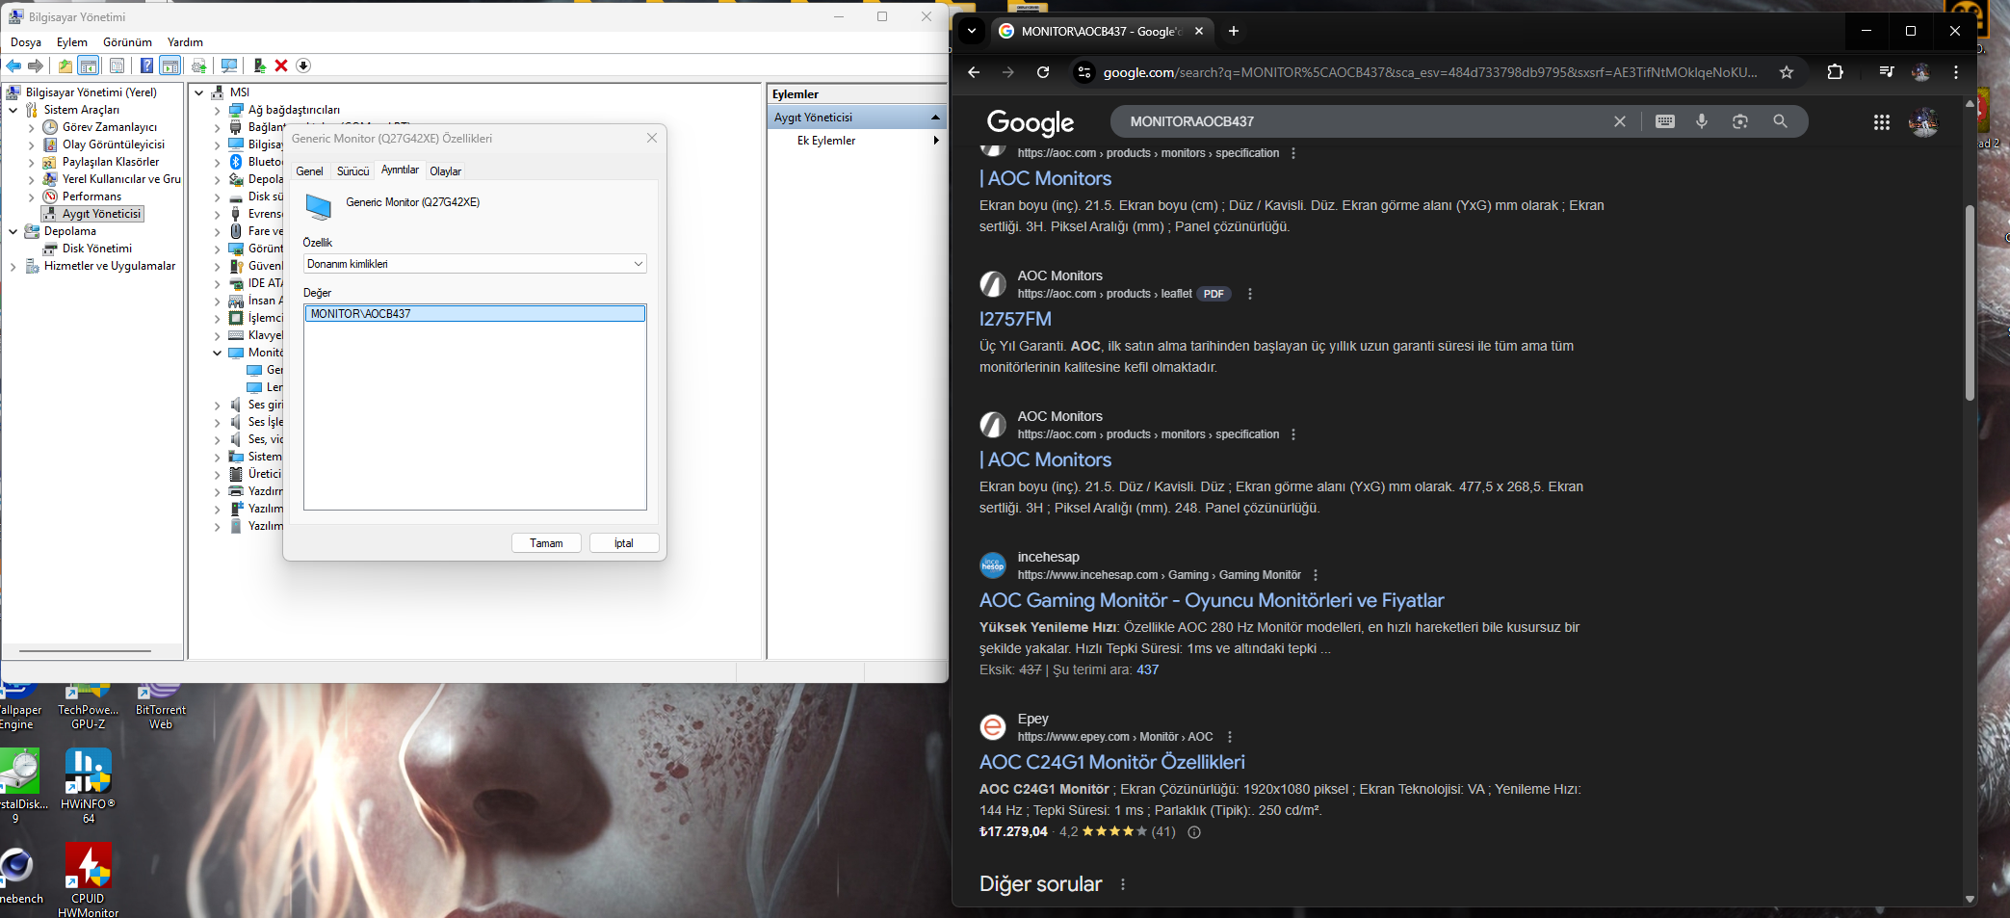Click the blue Help question mark icon
This screenshot has height=918, width=2010.
click(146, 66)
